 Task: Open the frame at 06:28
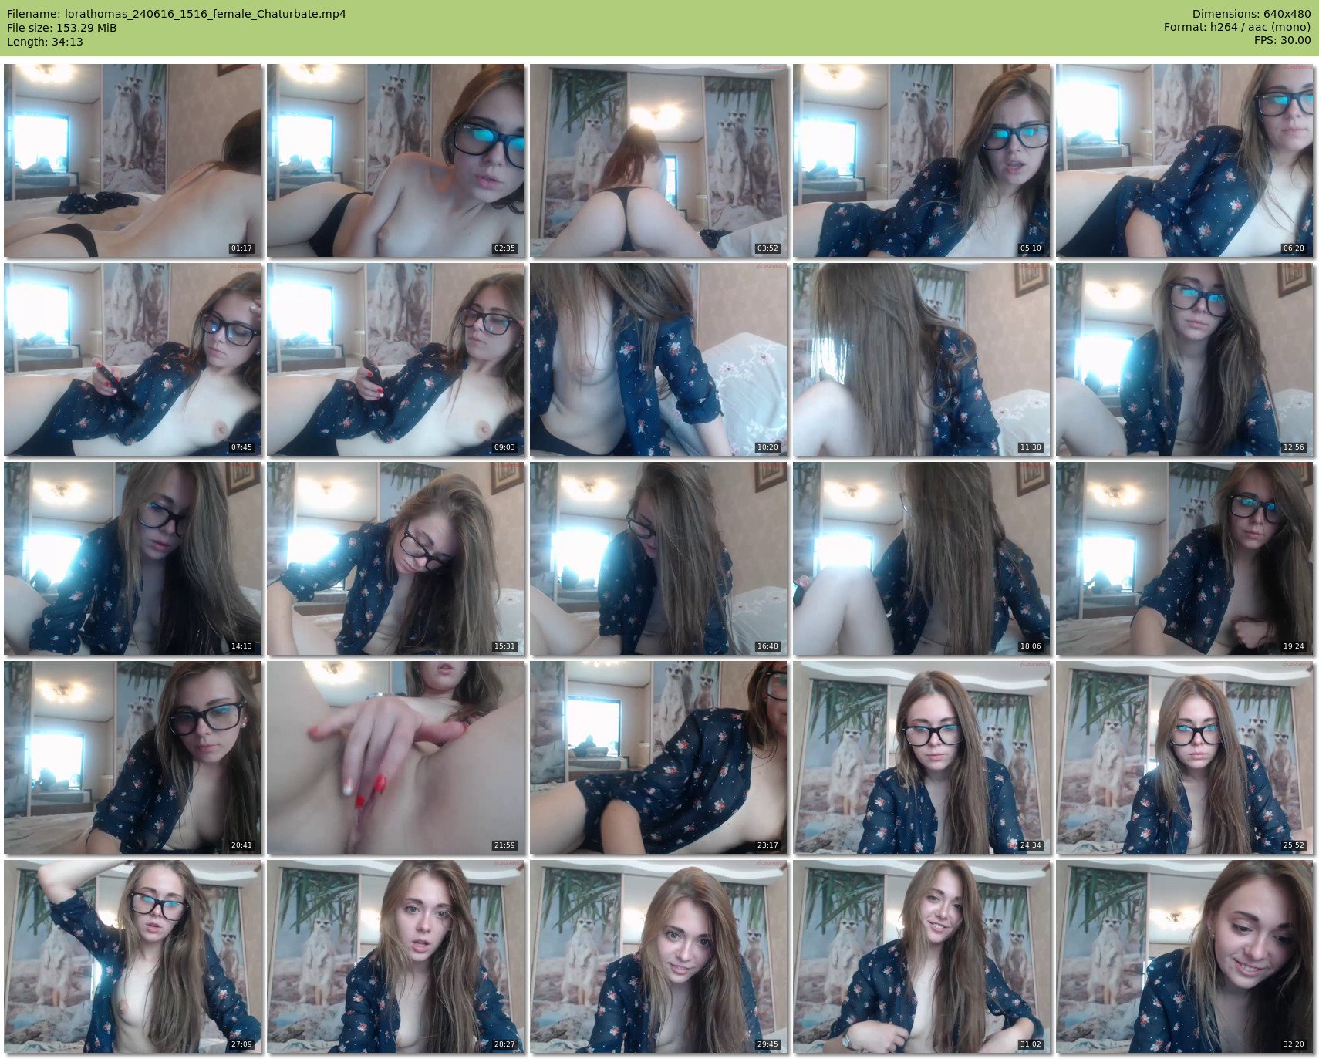pos(1184,160)
